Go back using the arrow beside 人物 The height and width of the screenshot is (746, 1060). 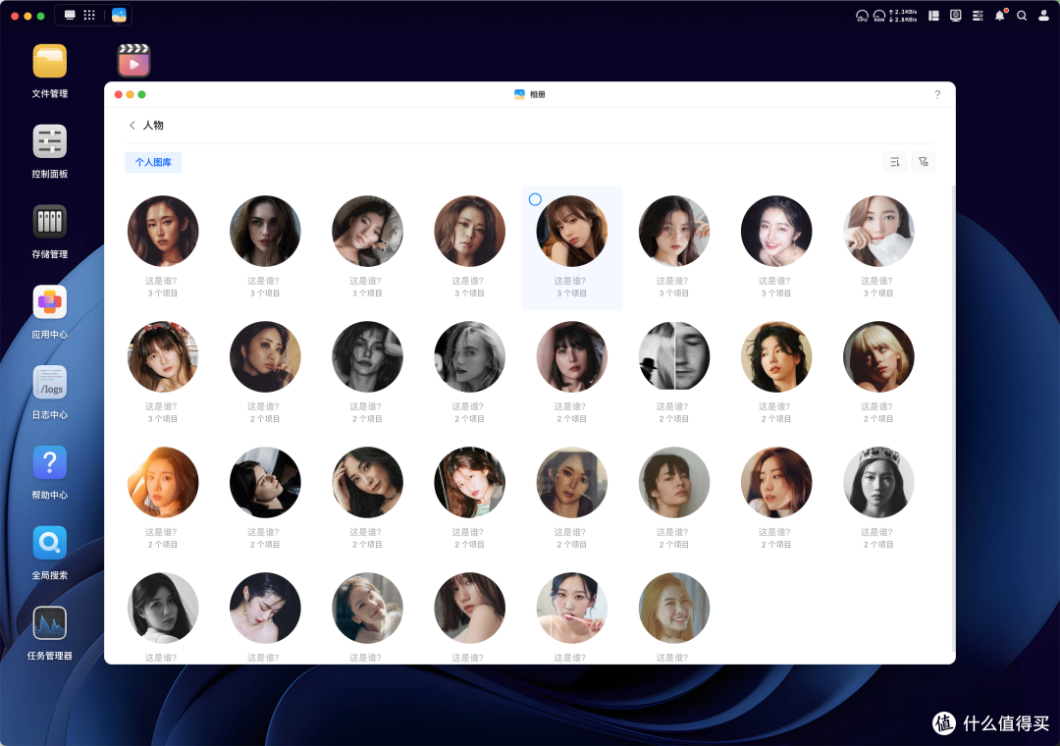132,126
